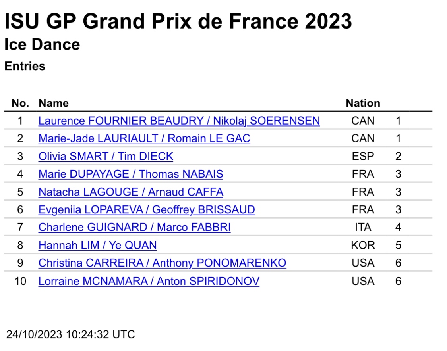Click the ITA nation cell
This screenshot has width=447, height=351.
coord(363,227)
